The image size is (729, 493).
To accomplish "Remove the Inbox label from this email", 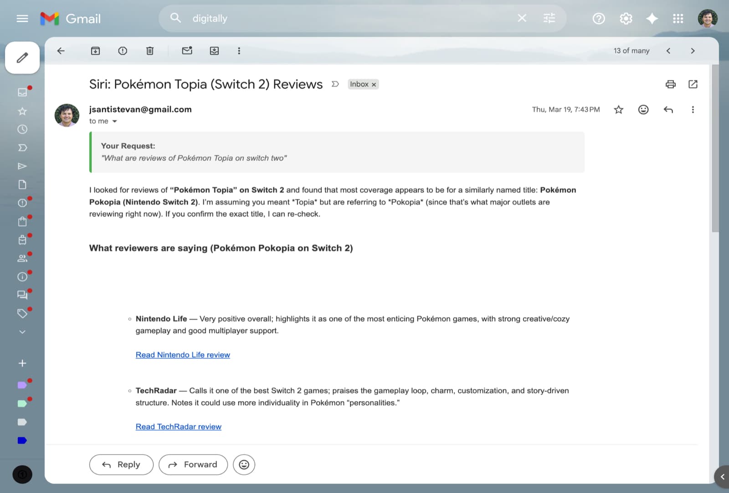I will click(x=374, y=85).
